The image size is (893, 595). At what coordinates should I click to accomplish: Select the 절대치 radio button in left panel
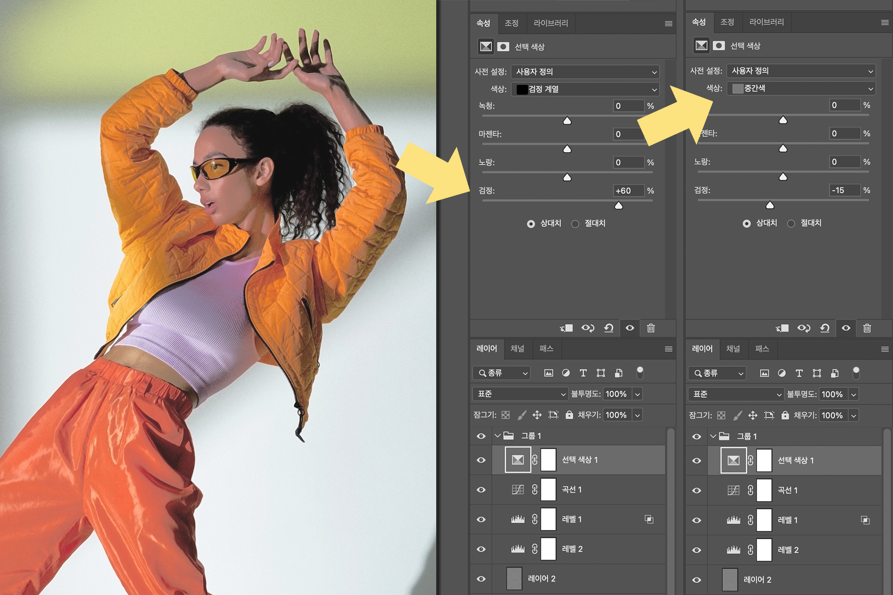pos(575,224)
